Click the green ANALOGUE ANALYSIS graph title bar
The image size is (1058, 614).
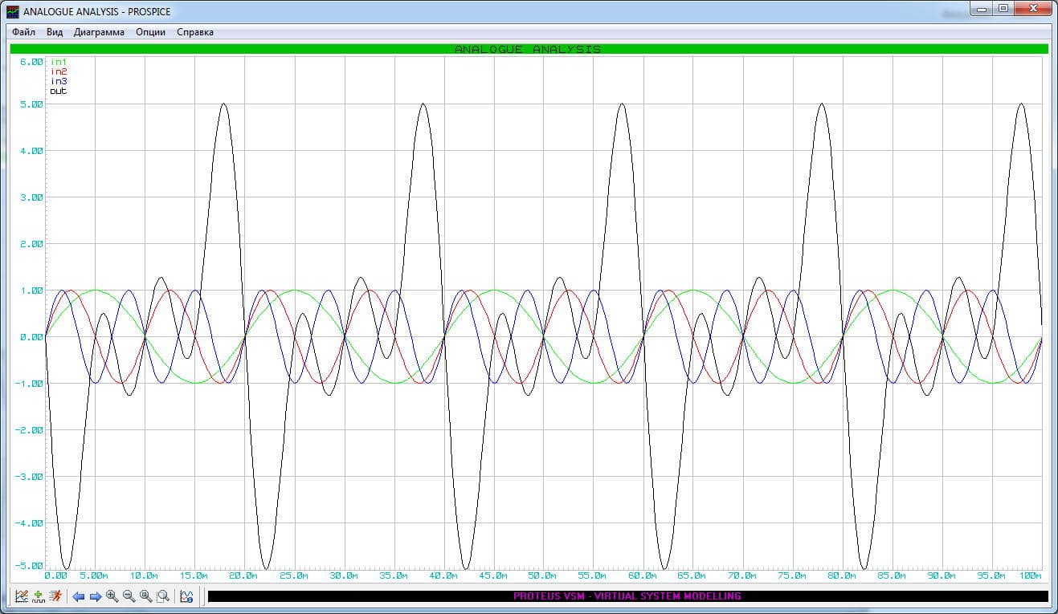click(x=529, y=49)
